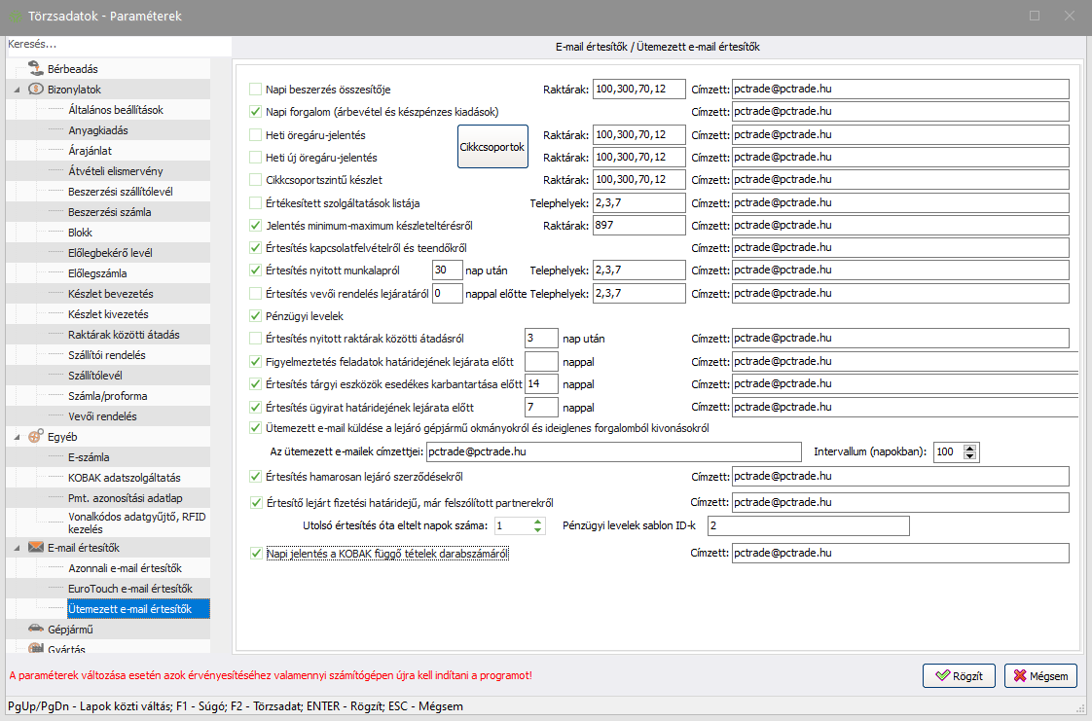Click the Gépjármű car icon
Screen dimensions: 1092x721
[x=36, y=630]
